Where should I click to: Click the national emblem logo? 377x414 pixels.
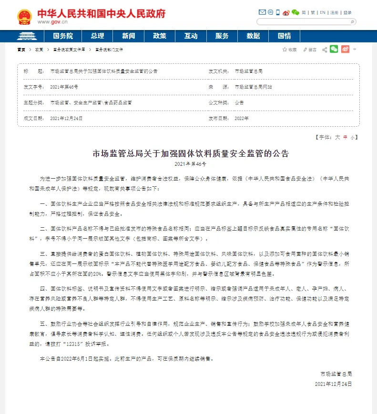coord(25,17)
